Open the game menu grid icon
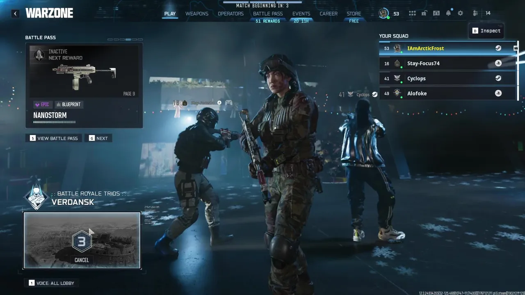Screen dimensions: 525x295 [412, 13]
